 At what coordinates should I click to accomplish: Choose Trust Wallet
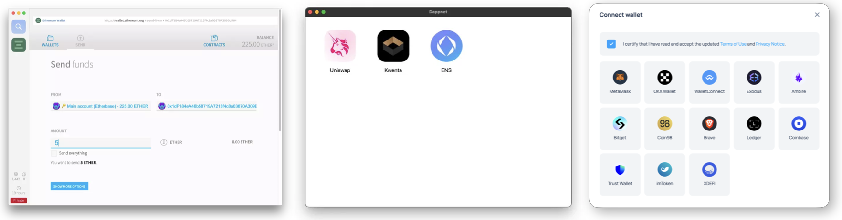point(620,174)
